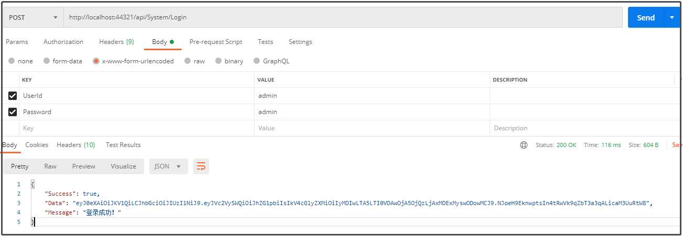
Task: Open the response Cookies tab
Action: point(37,145)
